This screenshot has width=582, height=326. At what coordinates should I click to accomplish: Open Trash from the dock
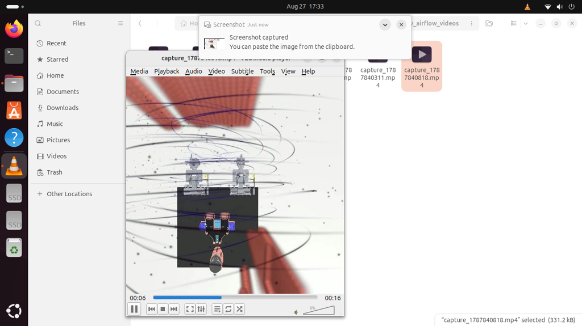(x=14, y=248)
